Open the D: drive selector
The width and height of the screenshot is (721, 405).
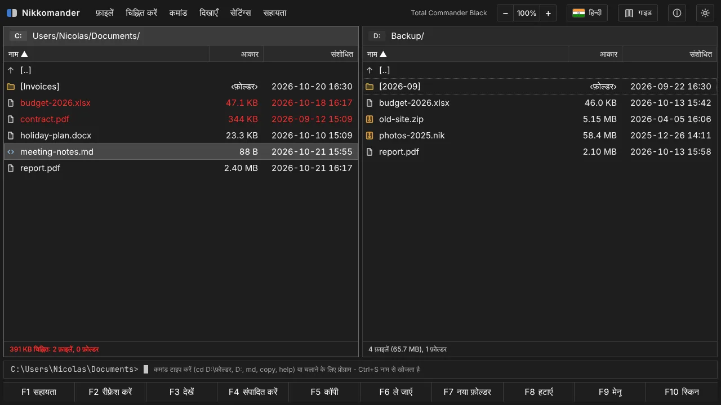377,36
